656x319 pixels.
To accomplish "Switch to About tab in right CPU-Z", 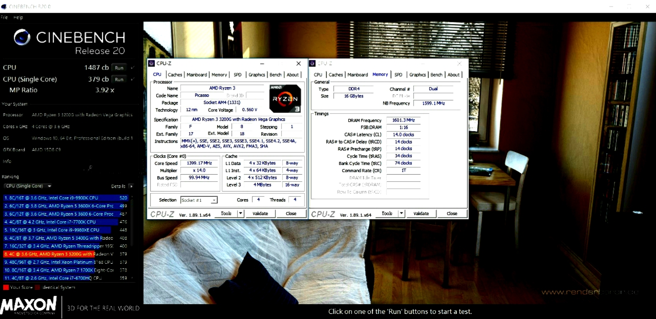I will 454,75.
